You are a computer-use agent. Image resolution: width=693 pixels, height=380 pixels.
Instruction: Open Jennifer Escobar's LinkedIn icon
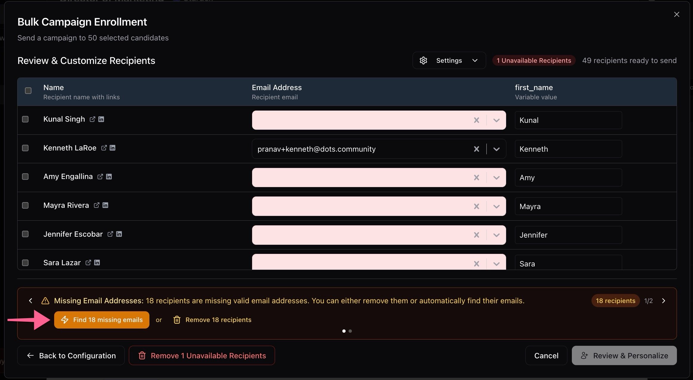click(119, 234)
